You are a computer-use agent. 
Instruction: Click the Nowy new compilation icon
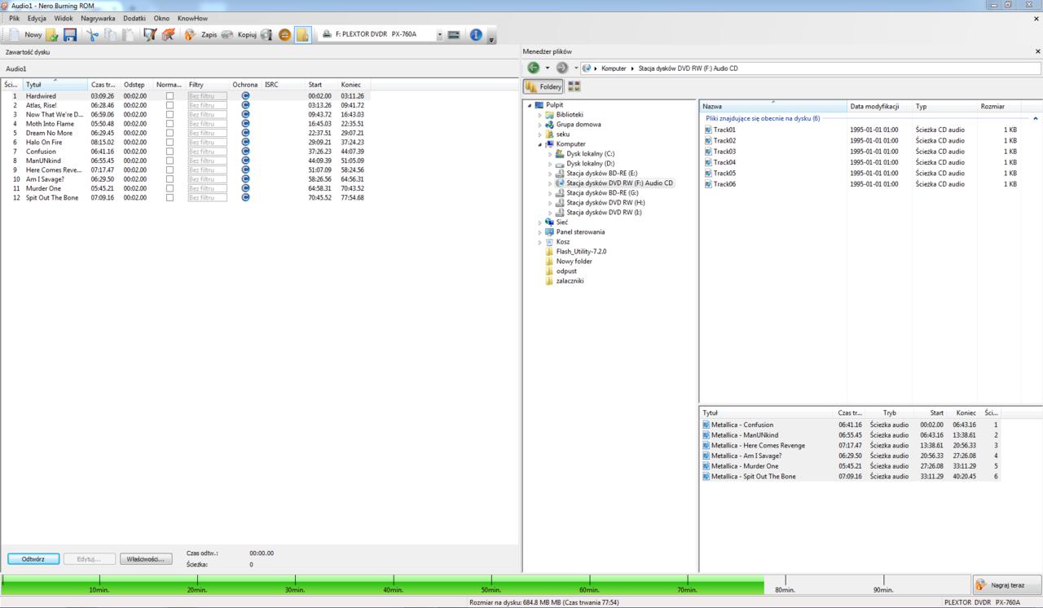click(15, 35)
